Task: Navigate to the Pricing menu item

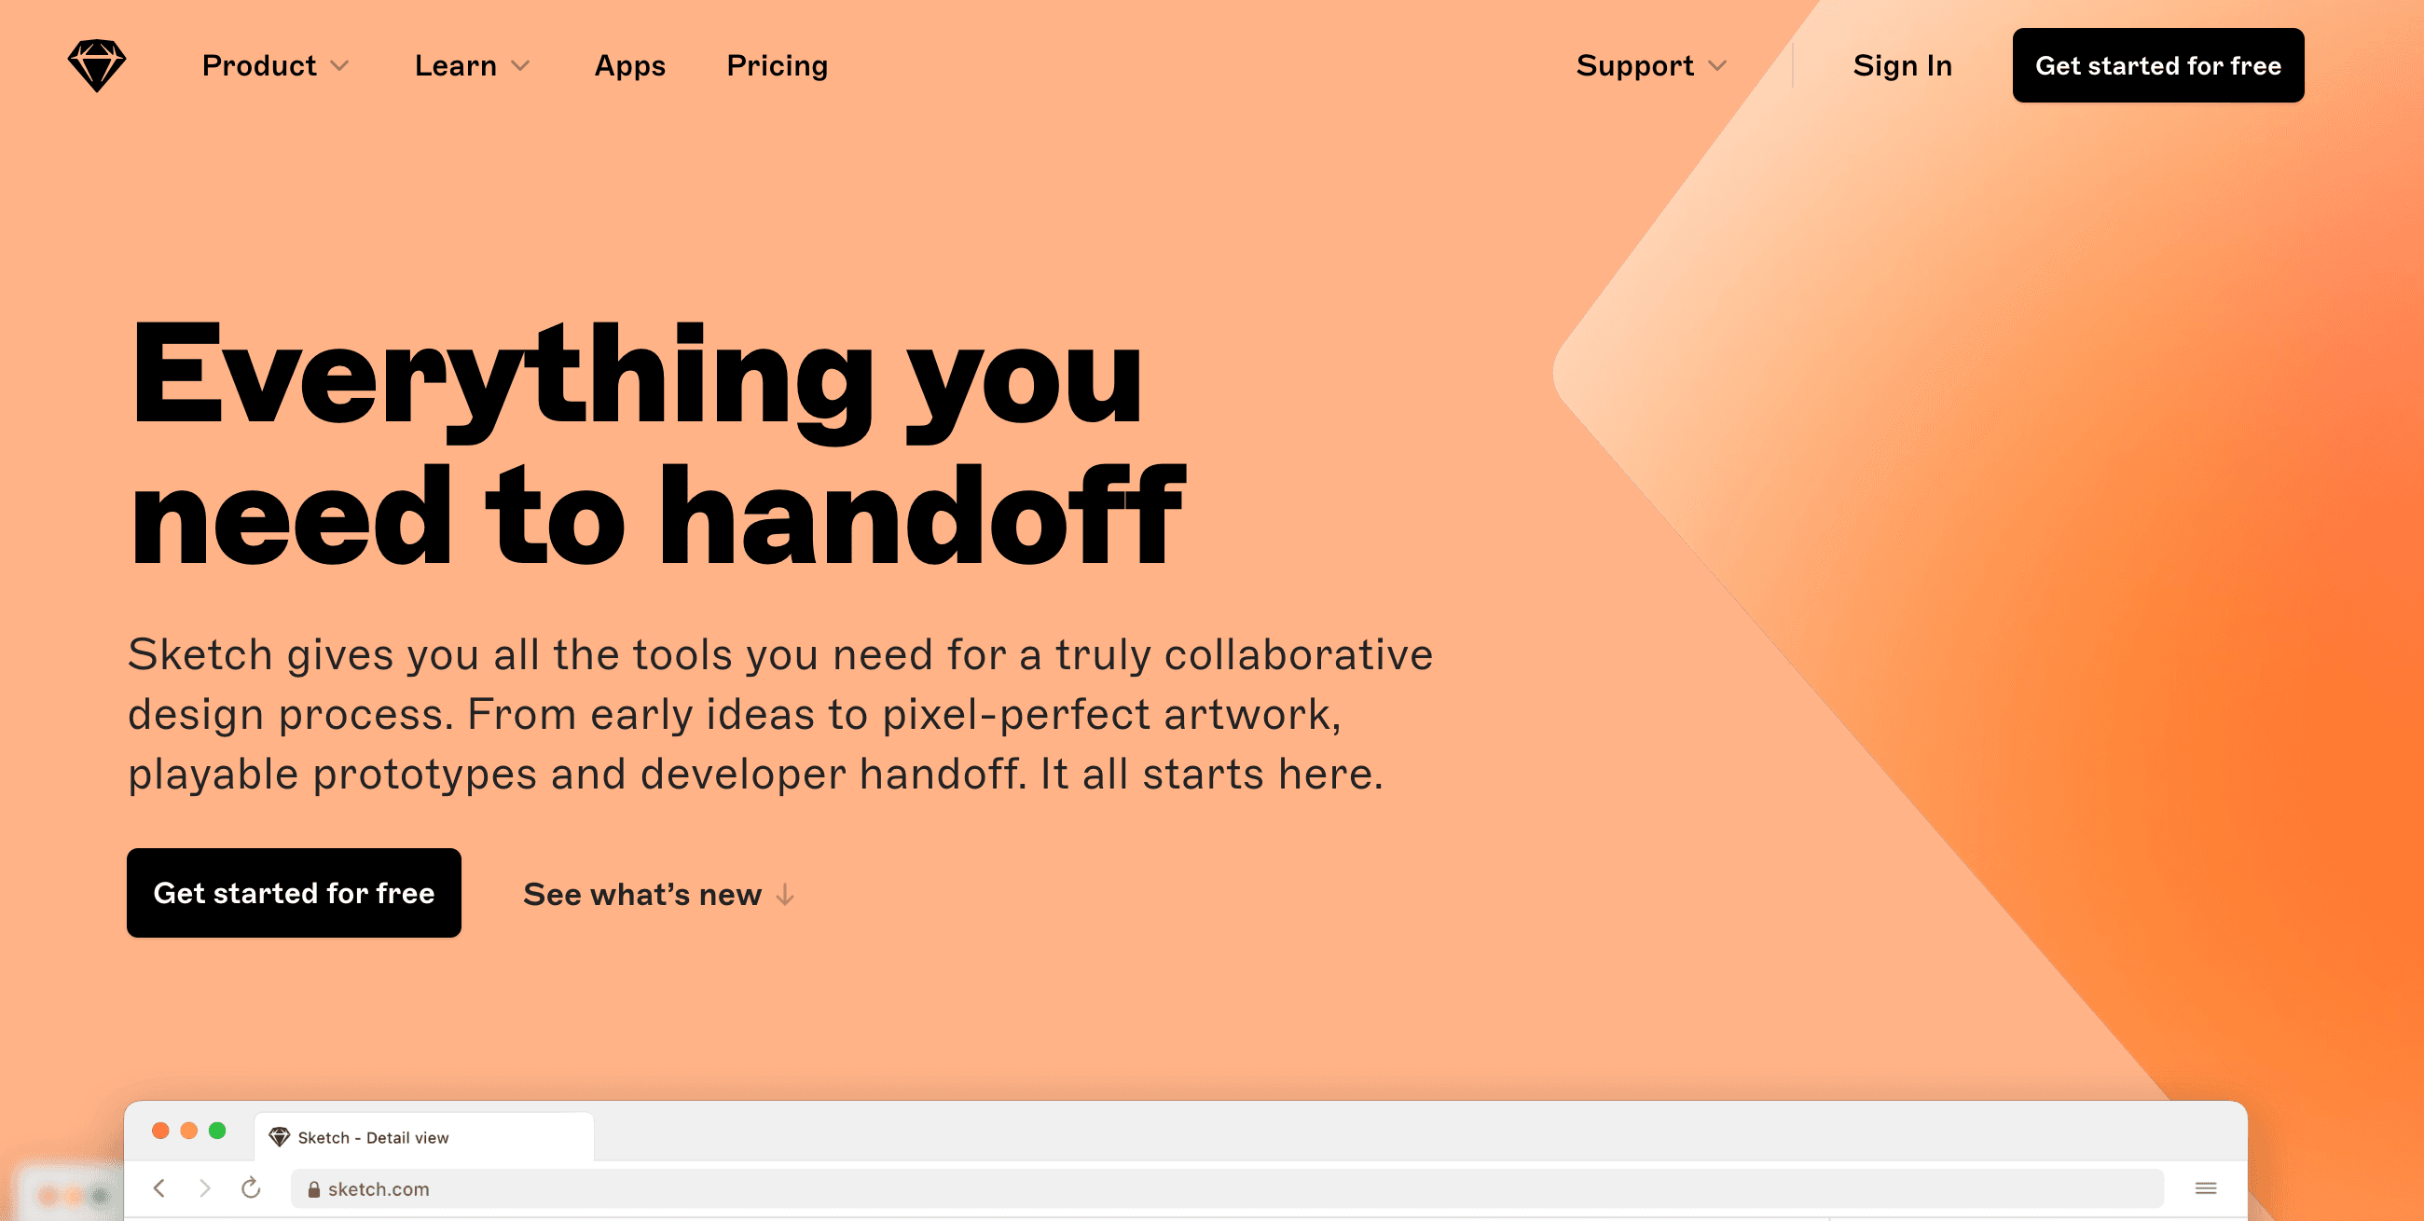Action: coord(776,65)
